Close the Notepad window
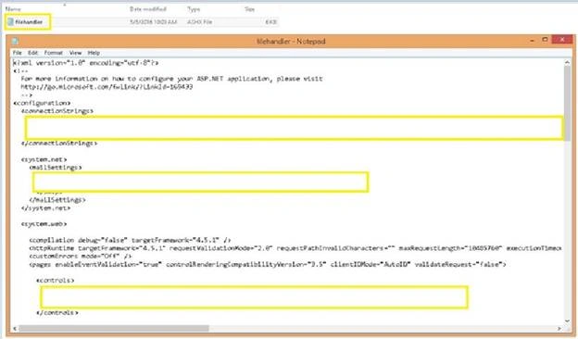This screenshot has width=578, height=339. (562, 40)
